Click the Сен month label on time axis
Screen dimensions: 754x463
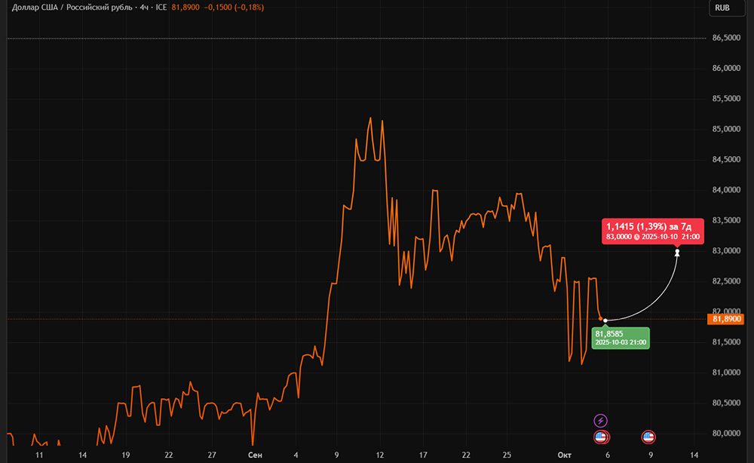tap(255, 455)
